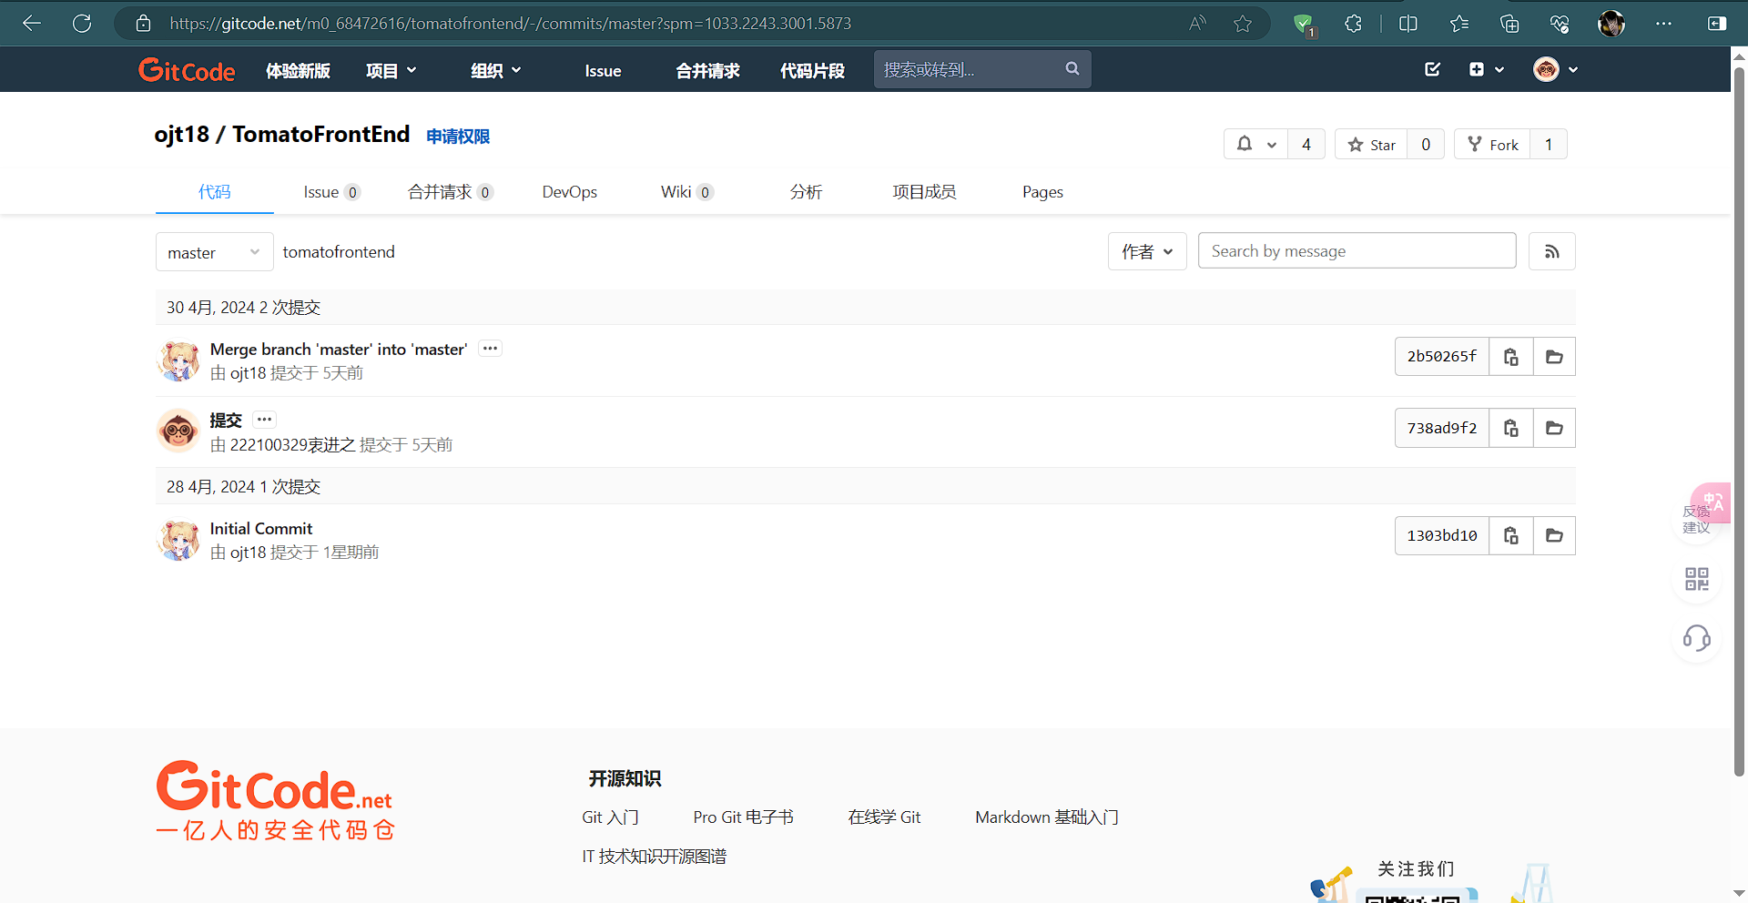Click the Search by message field

point(1357,250)
